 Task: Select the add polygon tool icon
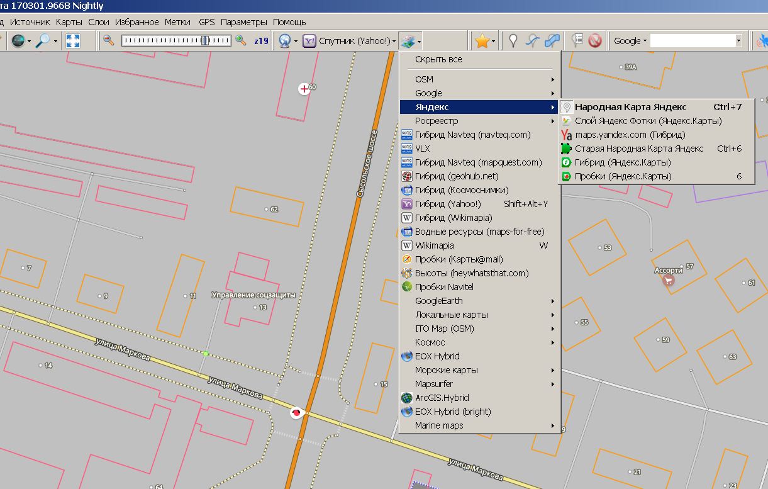tap(552, 41)
